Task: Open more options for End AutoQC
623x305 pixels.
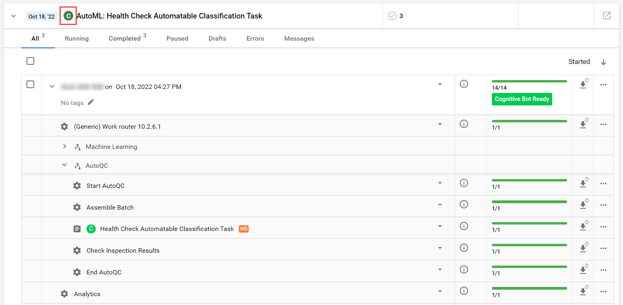Action: tap(603, 270)
